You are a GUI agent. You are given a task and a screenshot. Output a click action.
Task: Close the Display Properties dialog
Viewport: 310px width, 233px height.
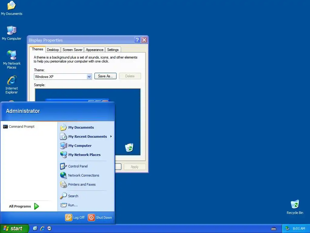(144, 40)
